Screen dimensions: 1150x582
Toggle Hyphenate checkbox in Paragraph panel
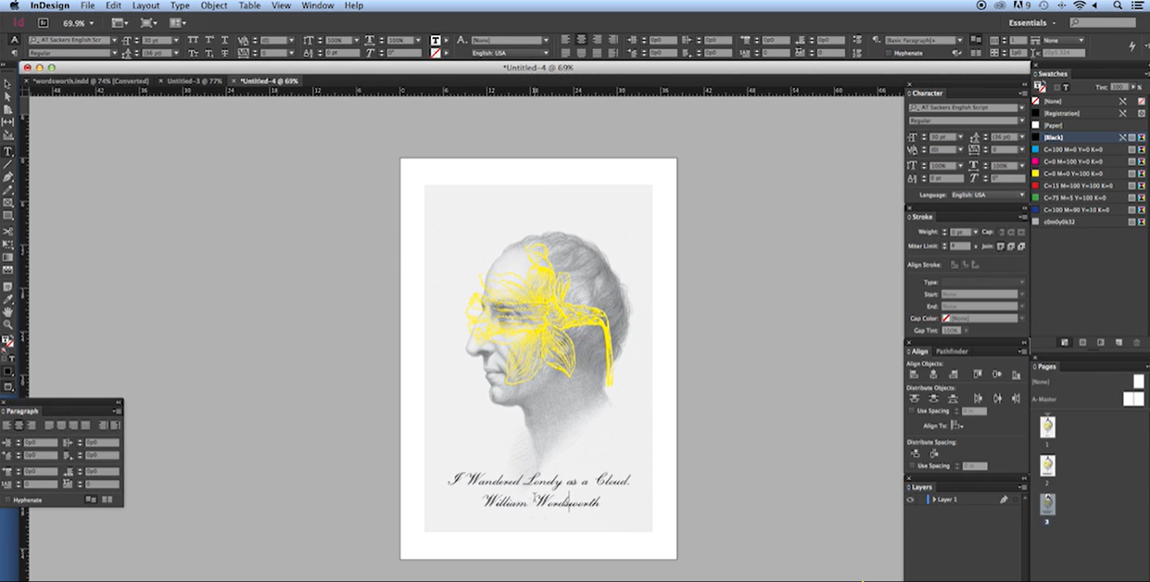(7, 500)
